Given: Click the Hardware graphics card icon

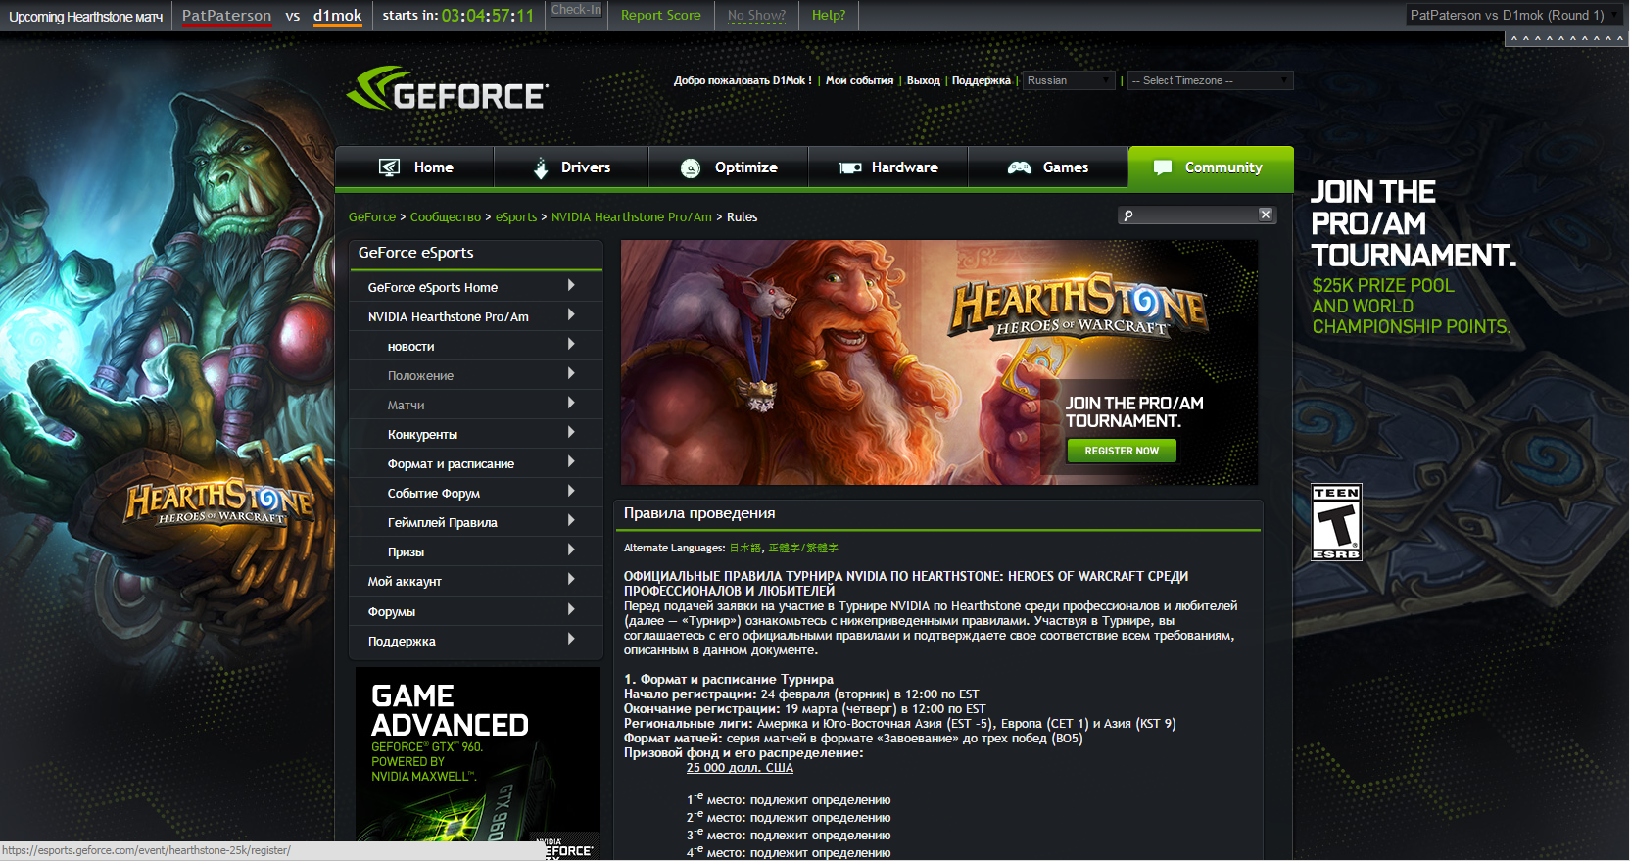Looking at the screenshot, I should (x=849, y=167).
